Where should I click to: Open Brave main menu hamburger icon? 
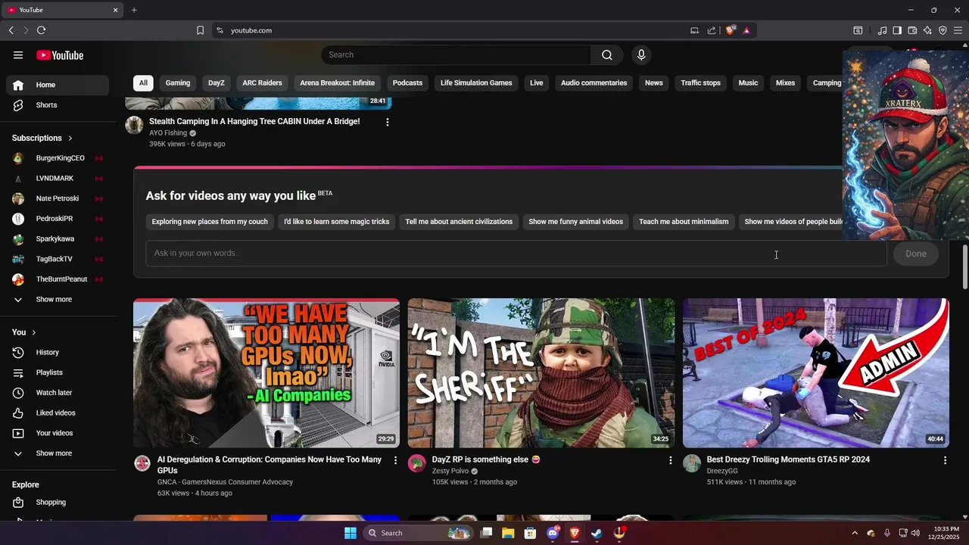(x=958, y=30)
